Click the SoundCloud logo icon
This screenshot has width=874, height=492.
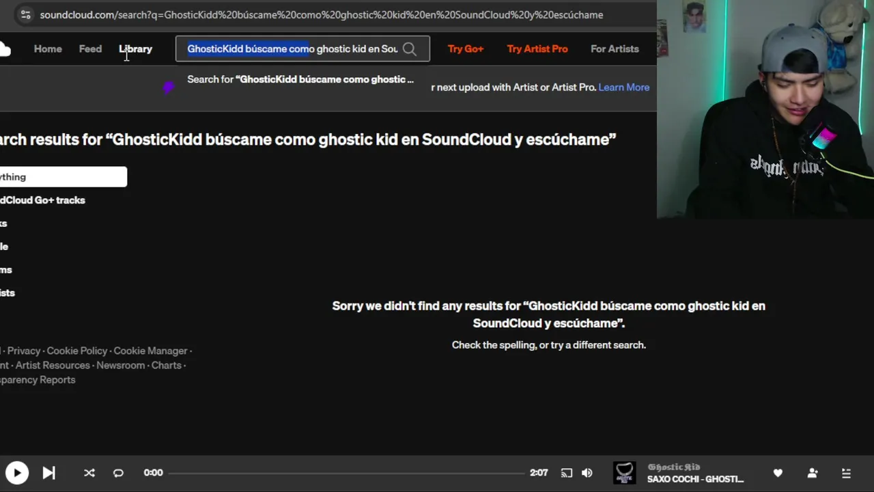[x=5, y=49]
